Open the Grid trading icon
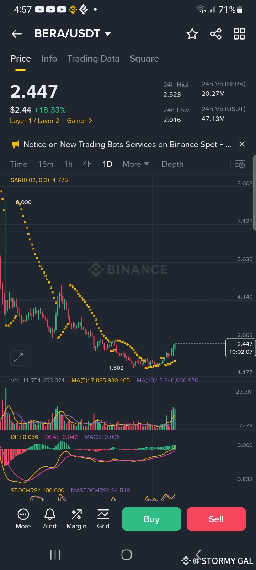The width and height of the screenshot is (256, 570). 103,514
